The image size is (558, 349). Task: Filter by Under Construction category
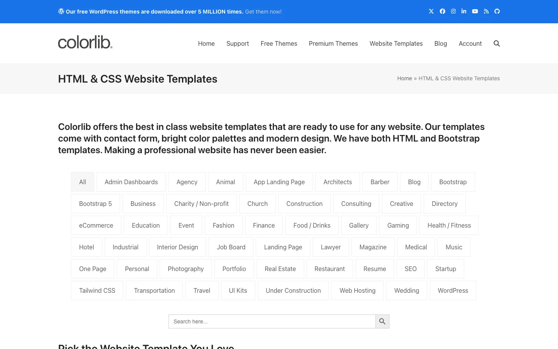pyautogui.click(x=293, y=290)
